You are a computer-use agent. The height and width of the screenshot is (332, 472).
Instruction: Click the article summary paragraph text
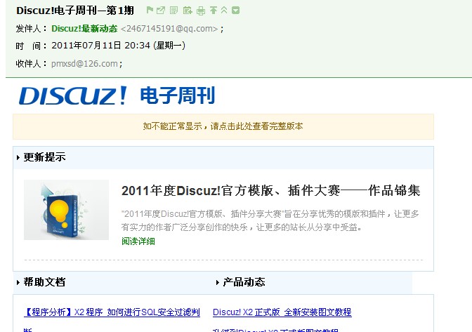pos(270,220)
